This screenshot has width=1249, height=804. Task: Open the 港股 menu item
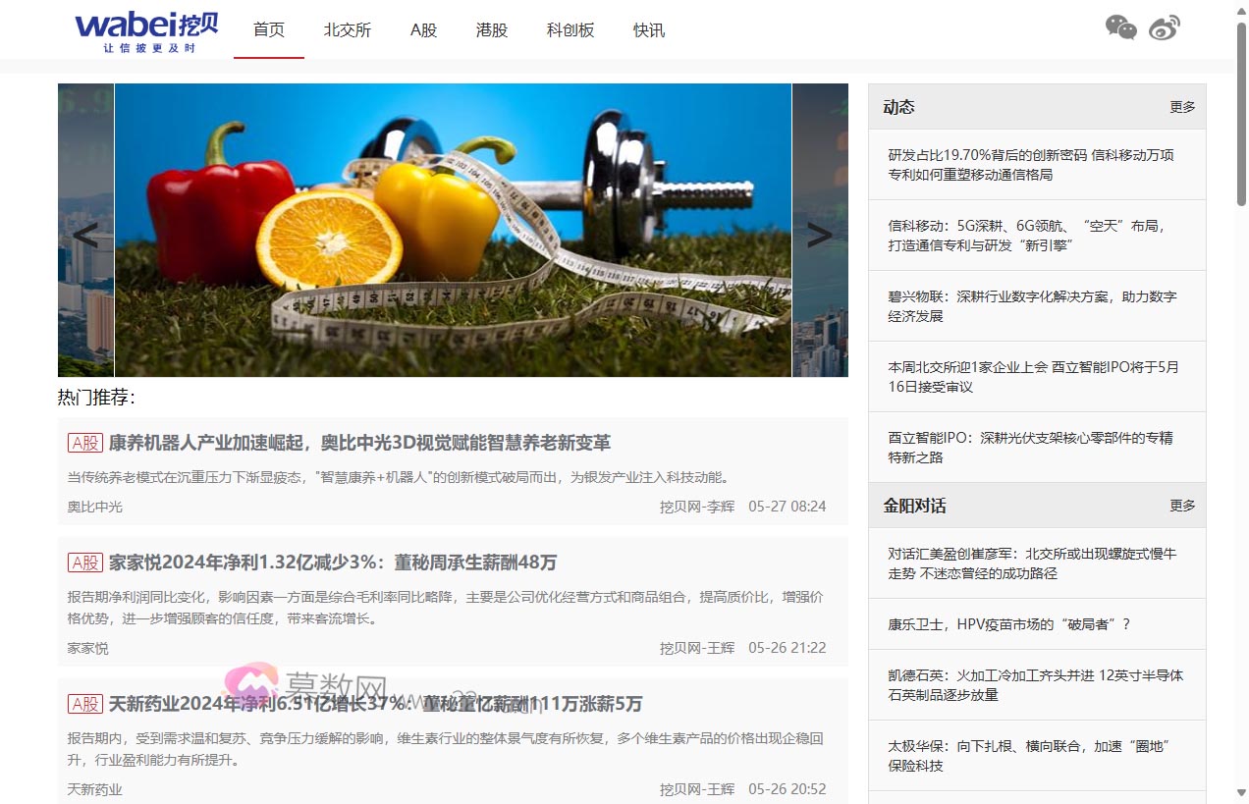click(x=491, y=29)
